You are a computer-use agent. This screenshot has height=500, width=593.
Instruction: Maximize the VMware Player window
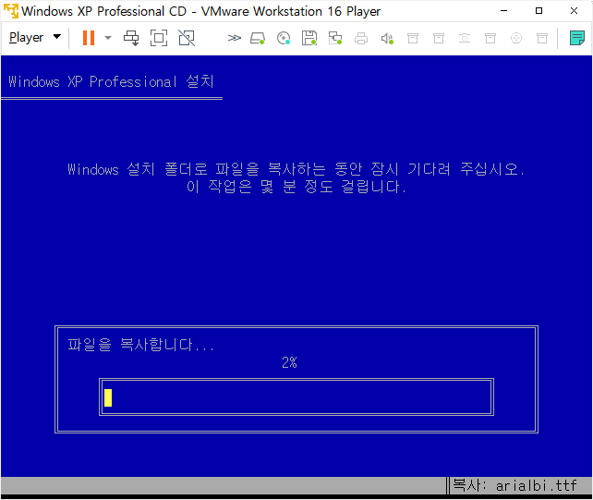click(x=539, y=11)
